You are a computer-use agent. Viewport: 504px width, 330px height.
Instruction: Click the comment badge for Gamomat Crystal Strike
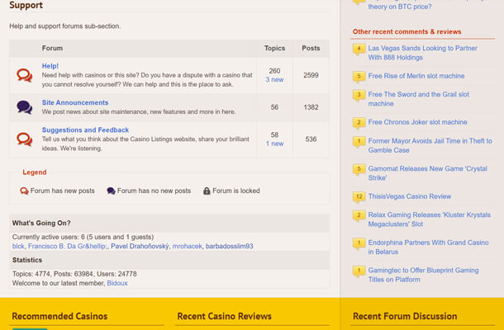point(359,170)
